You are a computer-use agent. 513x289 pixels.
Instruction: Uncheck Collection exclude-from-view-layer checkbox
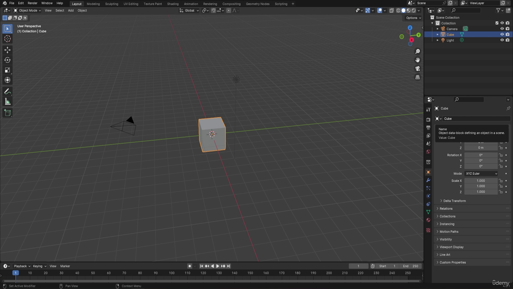pos(497,23)
